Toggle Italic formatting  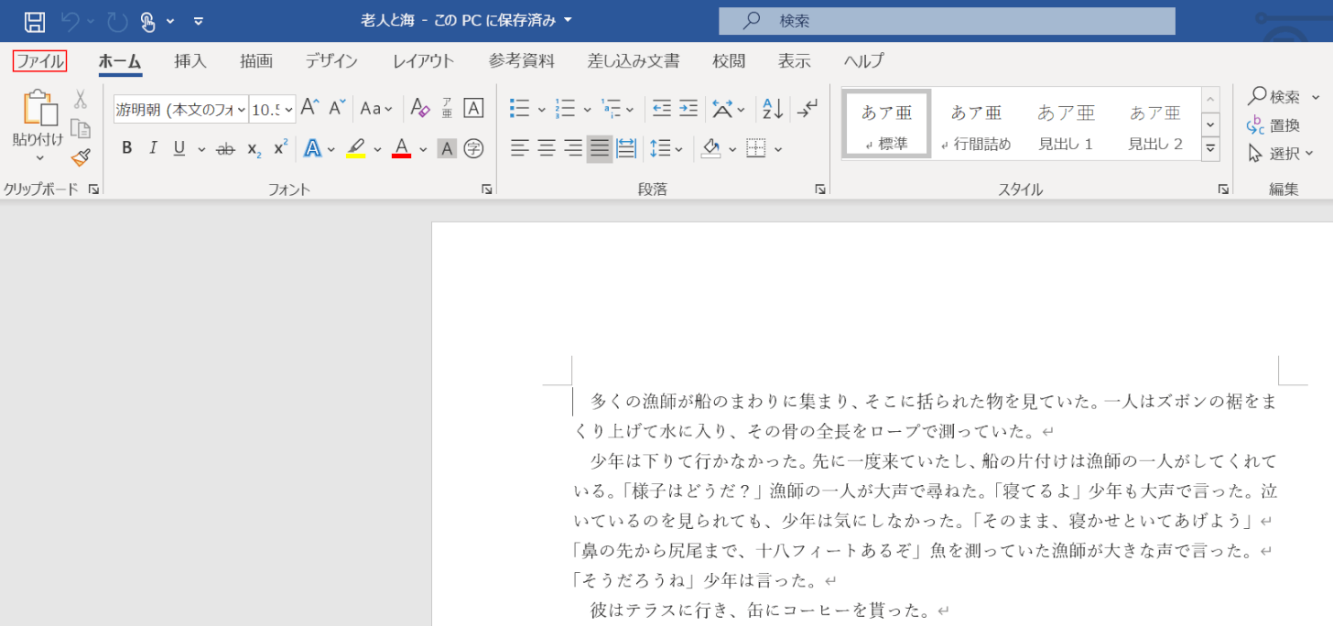[x=153, y=148]
